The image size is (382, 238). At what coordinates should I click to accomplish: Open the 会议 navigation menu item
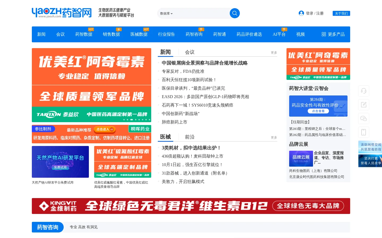point(60,34)
